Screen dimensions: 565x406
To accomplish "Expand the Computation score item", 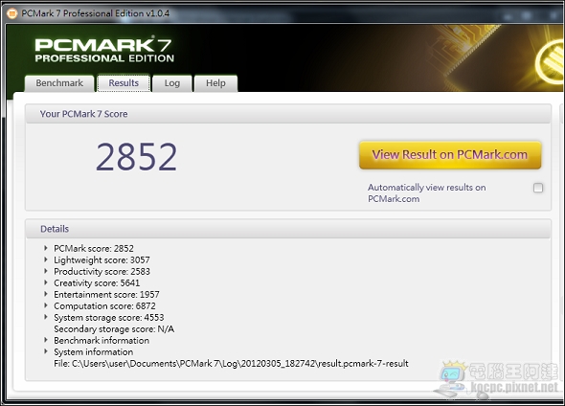I will click(x=46, y=305).
